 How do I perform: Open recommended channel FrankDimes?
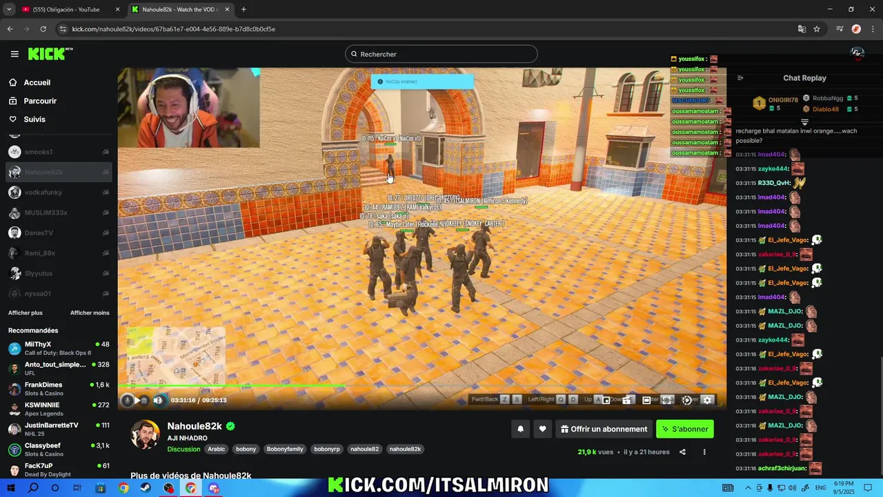[59, 389]
